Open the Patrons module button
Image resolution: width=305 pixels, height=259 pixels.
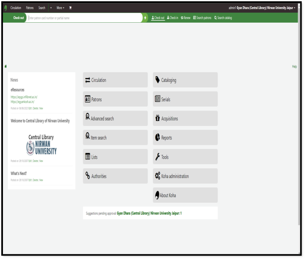(115, 99)
